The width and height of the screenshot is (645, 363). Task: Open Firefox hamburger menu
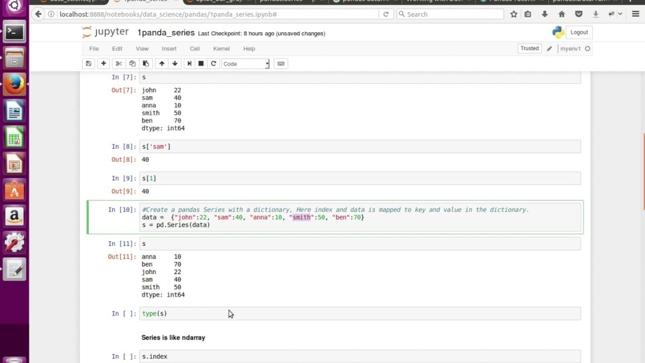pos(635,14)
